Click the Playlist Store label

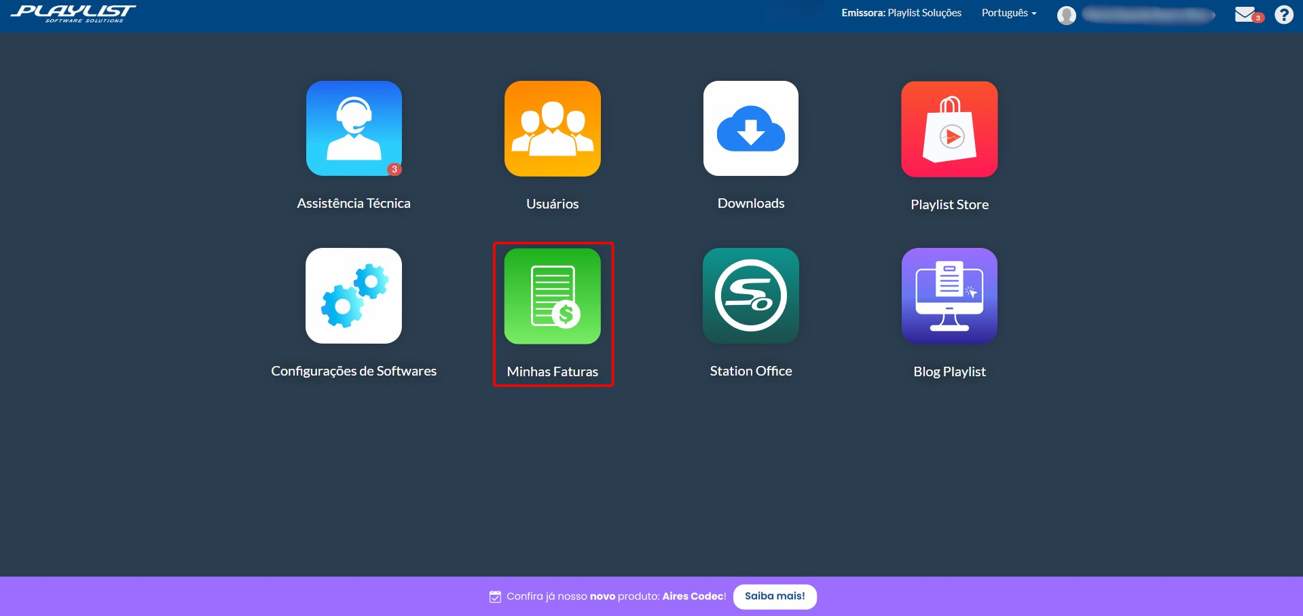(949, 204)
